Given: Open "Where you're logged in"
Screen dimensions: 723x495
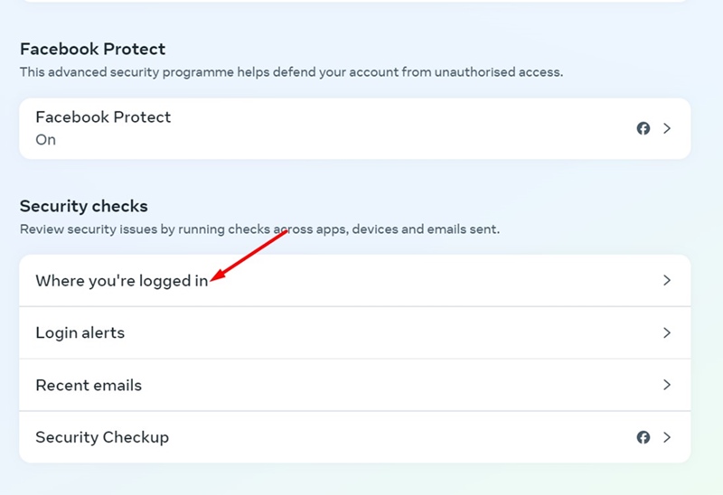Looking at the screenshot, I should (354, 280).
